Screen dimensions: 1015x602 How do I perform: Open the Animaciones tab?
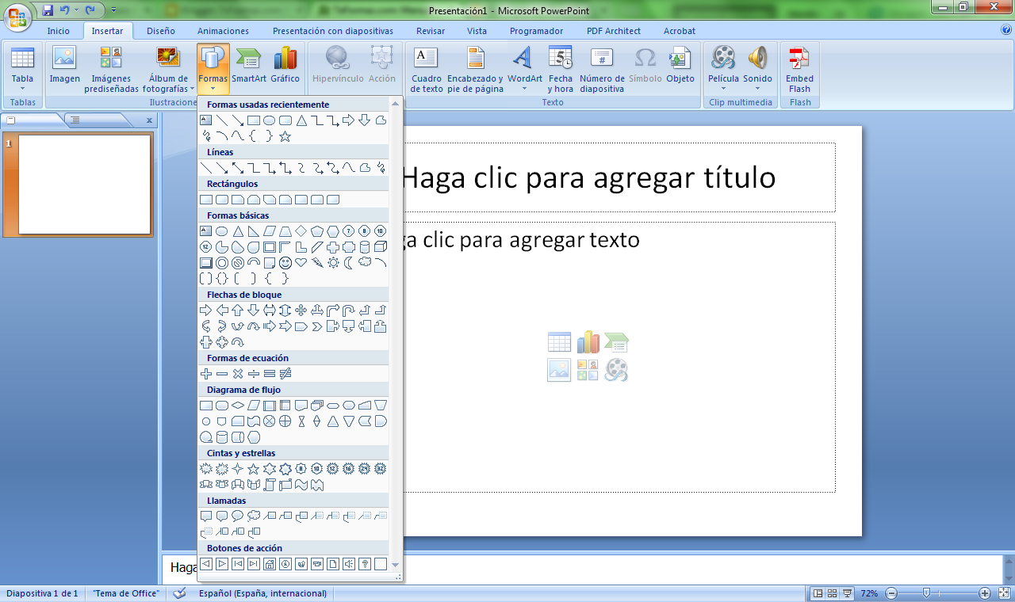[x=223, y=31]
